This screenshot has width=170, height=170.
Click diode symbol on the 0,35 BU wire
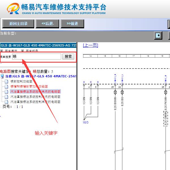click(122, 92)
